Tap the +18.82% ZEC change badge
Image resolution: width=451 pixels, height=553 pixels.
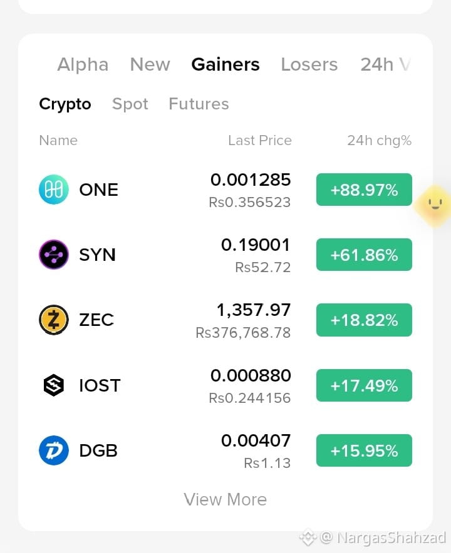coord(364,320)
